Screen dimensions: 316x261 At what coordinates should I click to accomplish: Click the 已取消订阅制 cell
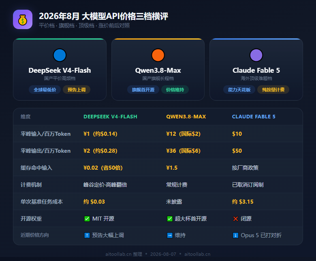pos(248,185)
